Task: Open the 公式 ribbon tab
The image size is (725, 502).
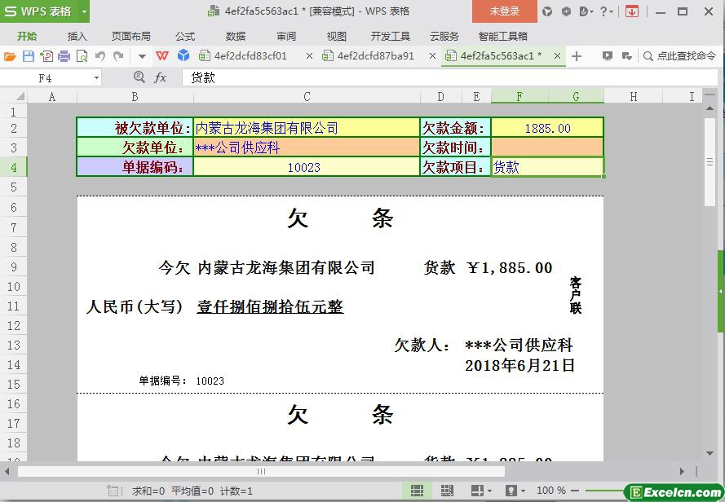Action: click(185, 36)
